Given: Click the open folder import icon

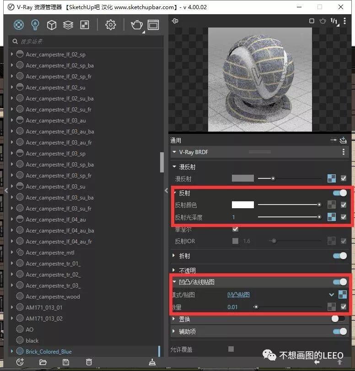Looking at the screenshot, I should pyautogui.click(x=43, y=362).
